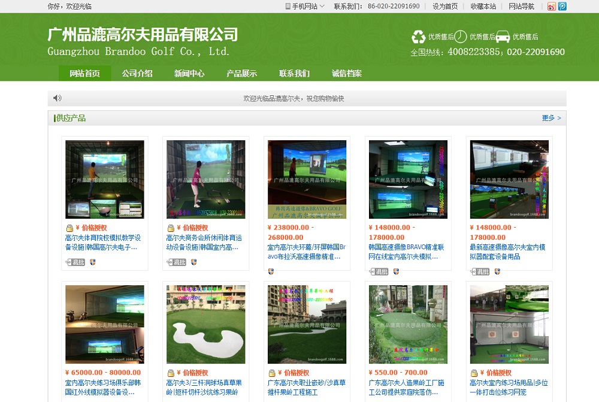Click the clock after-sales icon in header
Image resolution: width=599 pixels, height=402 pixels.
point(460,37)
